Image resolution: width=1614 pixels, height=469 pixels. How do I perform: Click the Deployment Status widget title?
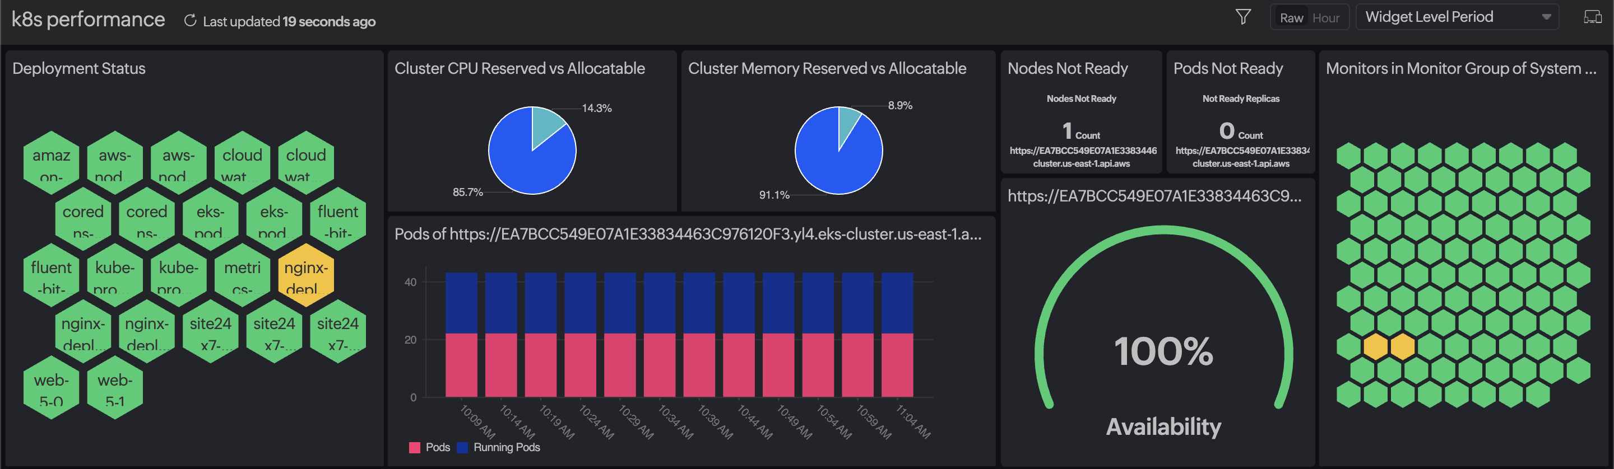point(79,68)
